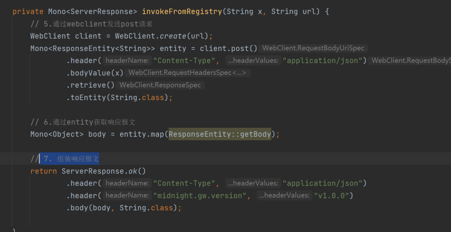
Task: Click the WebClient.RequestHeadersSpec<...> inlay hint
Action: click(187, 73)
